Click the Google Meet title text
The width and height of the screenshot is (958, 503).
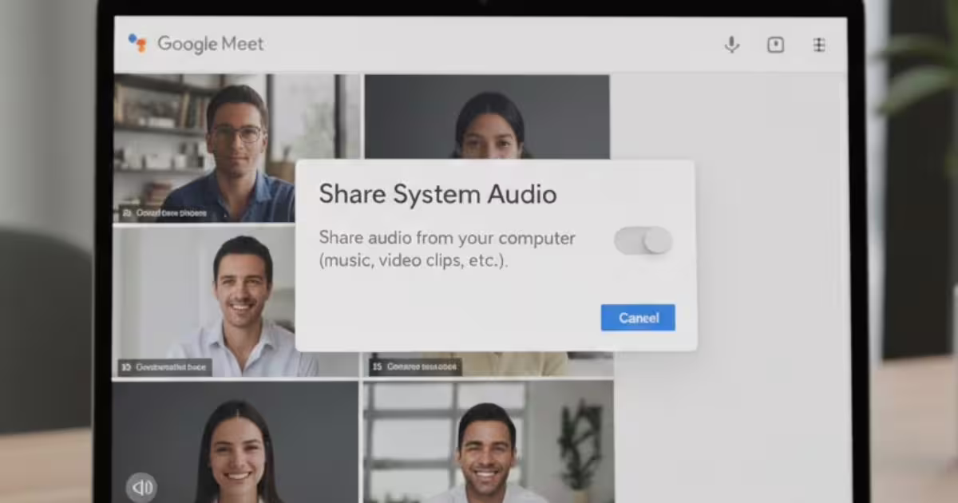point(210,44)
